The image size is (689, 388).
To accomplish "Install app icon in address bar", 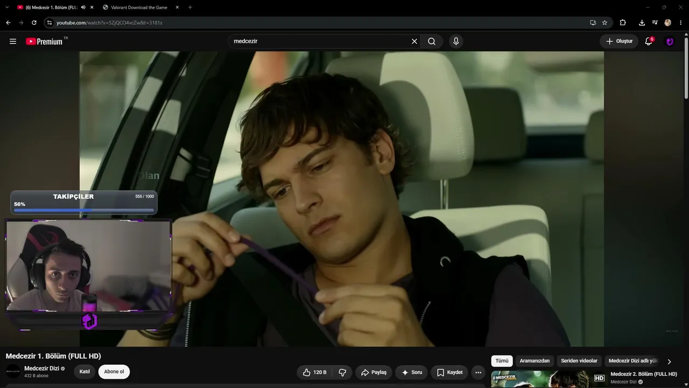I will [593, 23].
